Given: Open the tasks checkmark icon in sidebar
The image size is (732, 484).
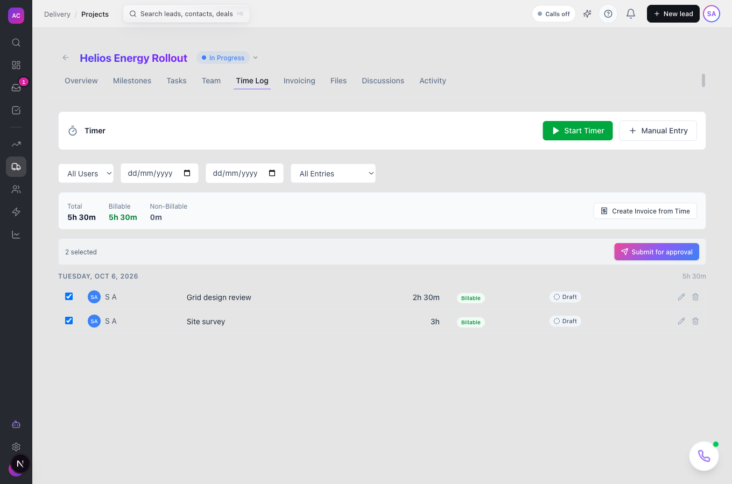Looking at the screenshot, I should pos(16,110).
